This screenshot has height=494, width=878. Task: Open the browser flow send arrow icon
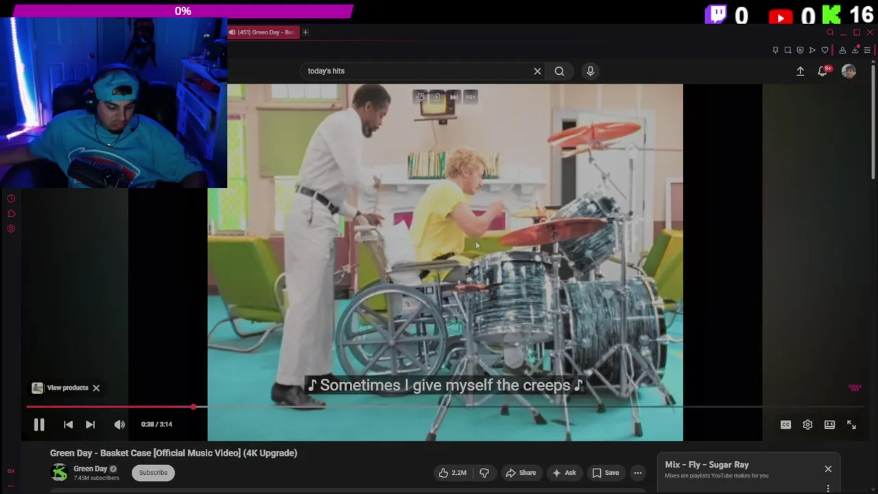click(812, 50)
